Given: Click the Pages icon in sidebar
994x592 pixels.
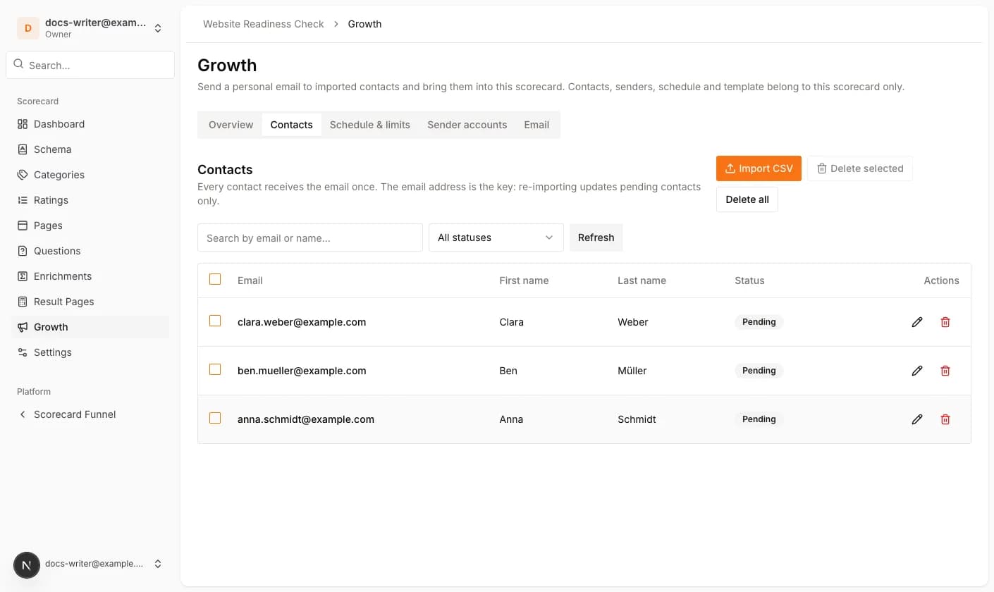Looking at the screenshot, I should click(23, 226).
